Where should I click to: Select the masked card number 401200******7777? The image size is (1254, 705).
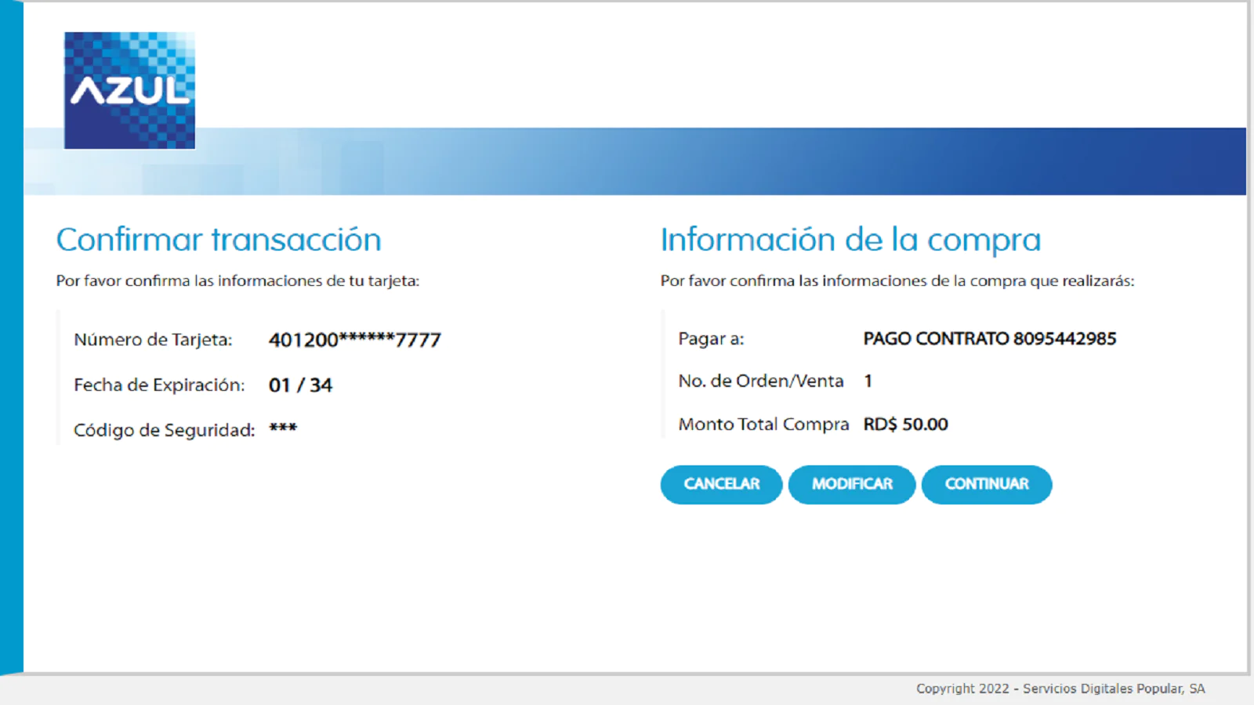[354, 340]
